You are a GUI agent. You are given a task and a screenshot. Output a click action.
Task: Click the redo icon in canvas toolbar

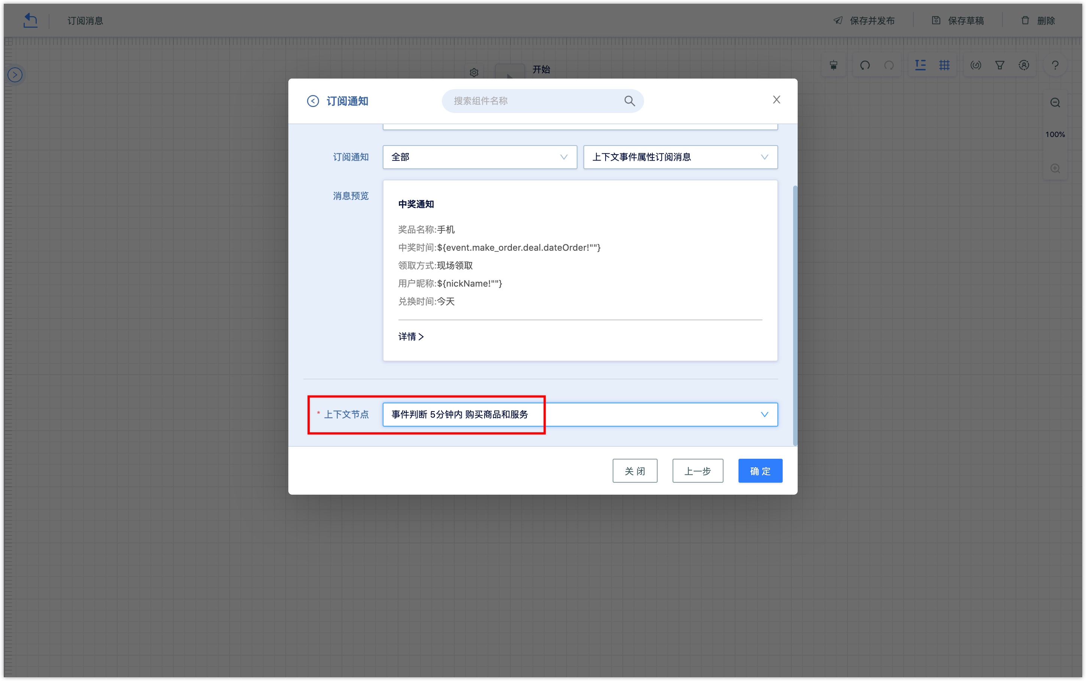(889, 65)
